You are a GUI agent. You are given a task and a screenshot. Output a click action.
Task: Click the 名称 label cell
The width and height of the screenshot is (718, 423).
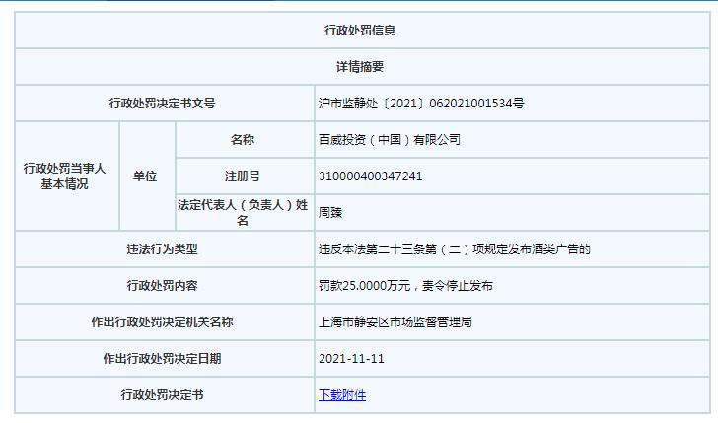245,140
